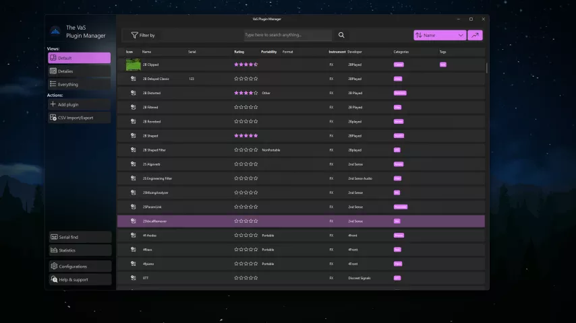Click the VaS Plugin Manager logo icon
Viewport: 576px width, 323px height.
click(55, 32)
